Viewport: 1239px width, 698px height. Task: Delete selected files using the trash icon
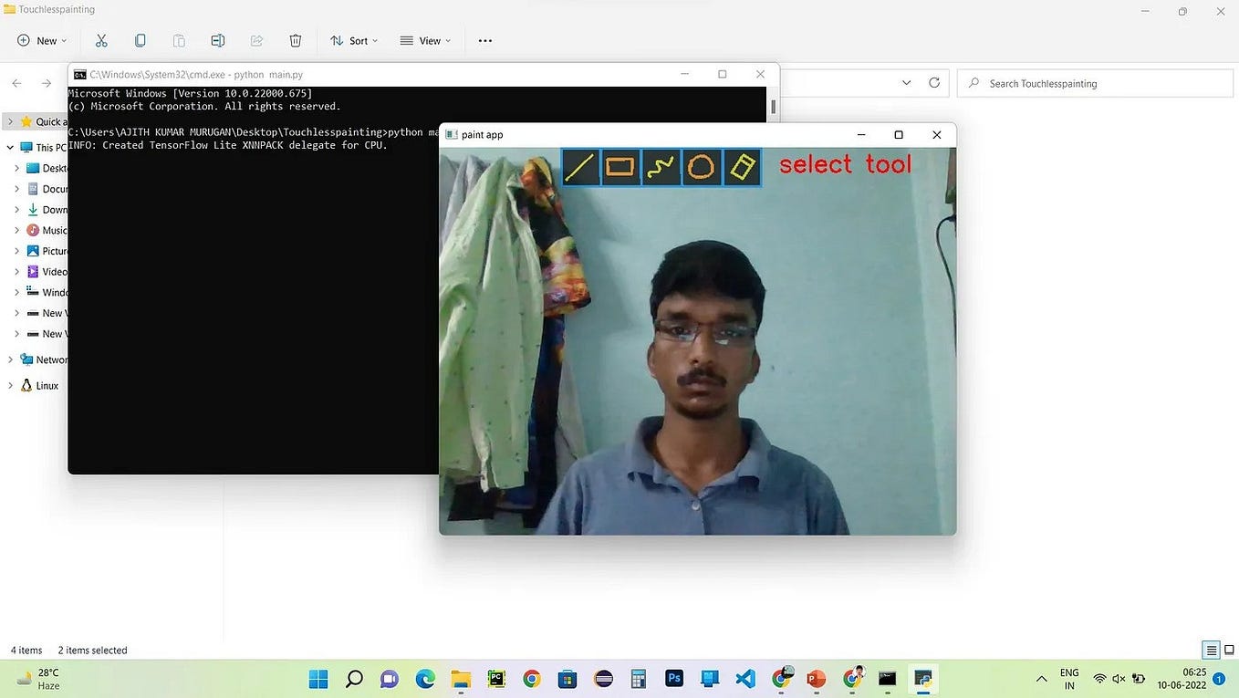click(294, 40)
